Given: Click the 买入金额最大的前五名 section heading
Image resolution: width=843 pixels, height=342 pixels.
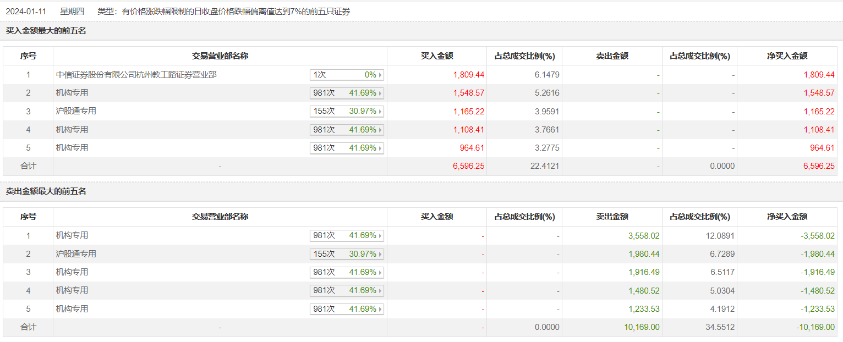Looking at the screenshot, I should [x=46, y=31].
